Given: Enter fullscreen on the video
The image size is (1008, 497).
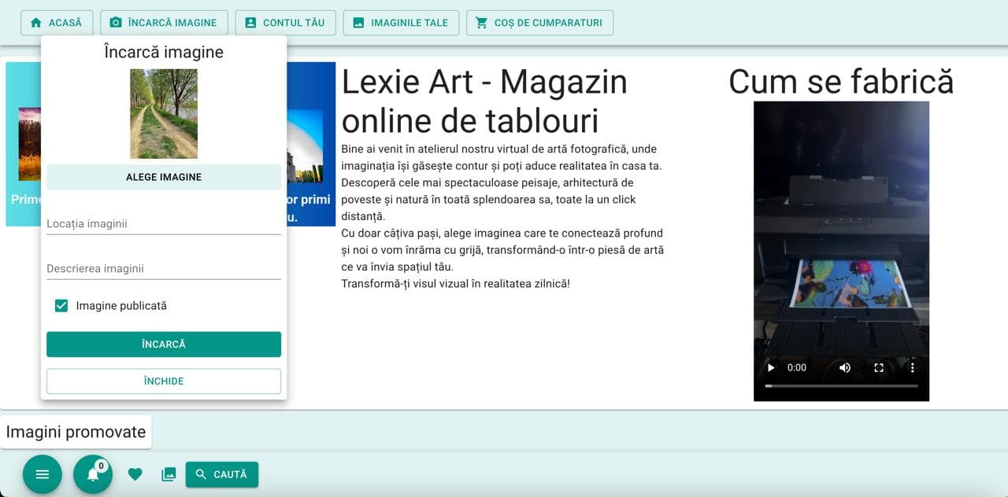Looking at the screenshot, I should [879, 367].
